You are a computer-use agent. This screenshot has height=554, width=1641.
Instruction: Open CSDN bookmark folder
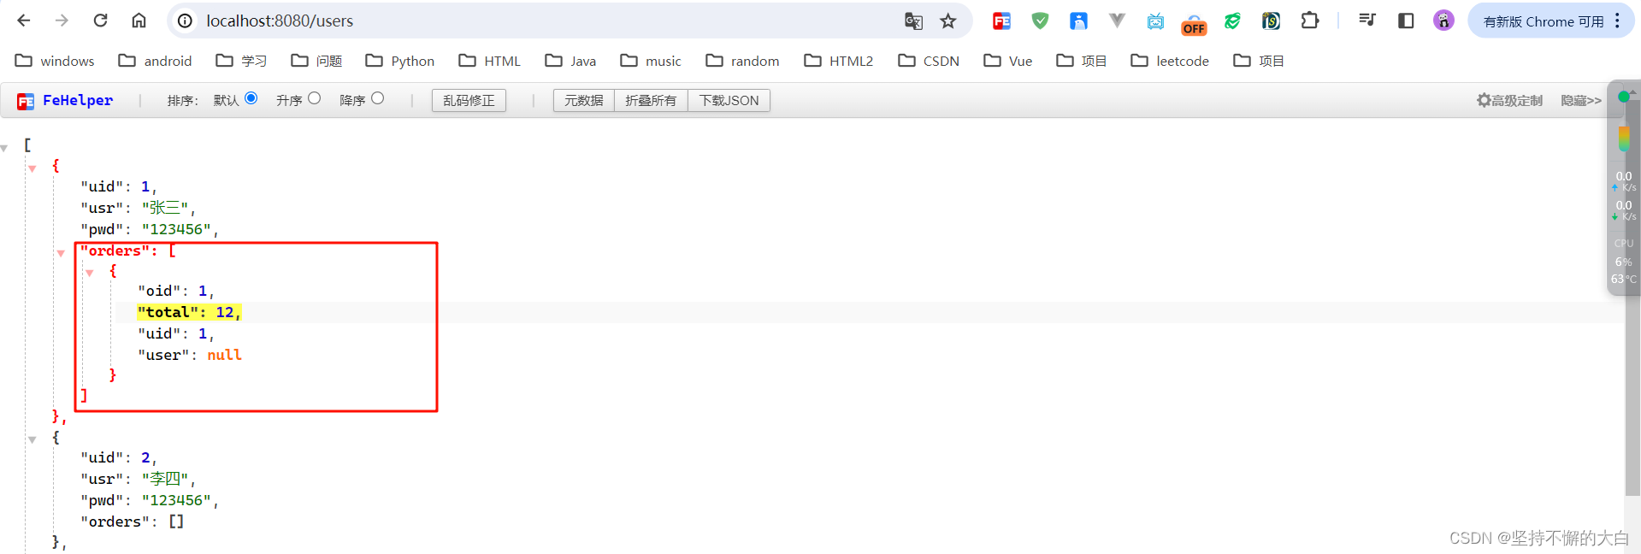(x=928, y=61)
